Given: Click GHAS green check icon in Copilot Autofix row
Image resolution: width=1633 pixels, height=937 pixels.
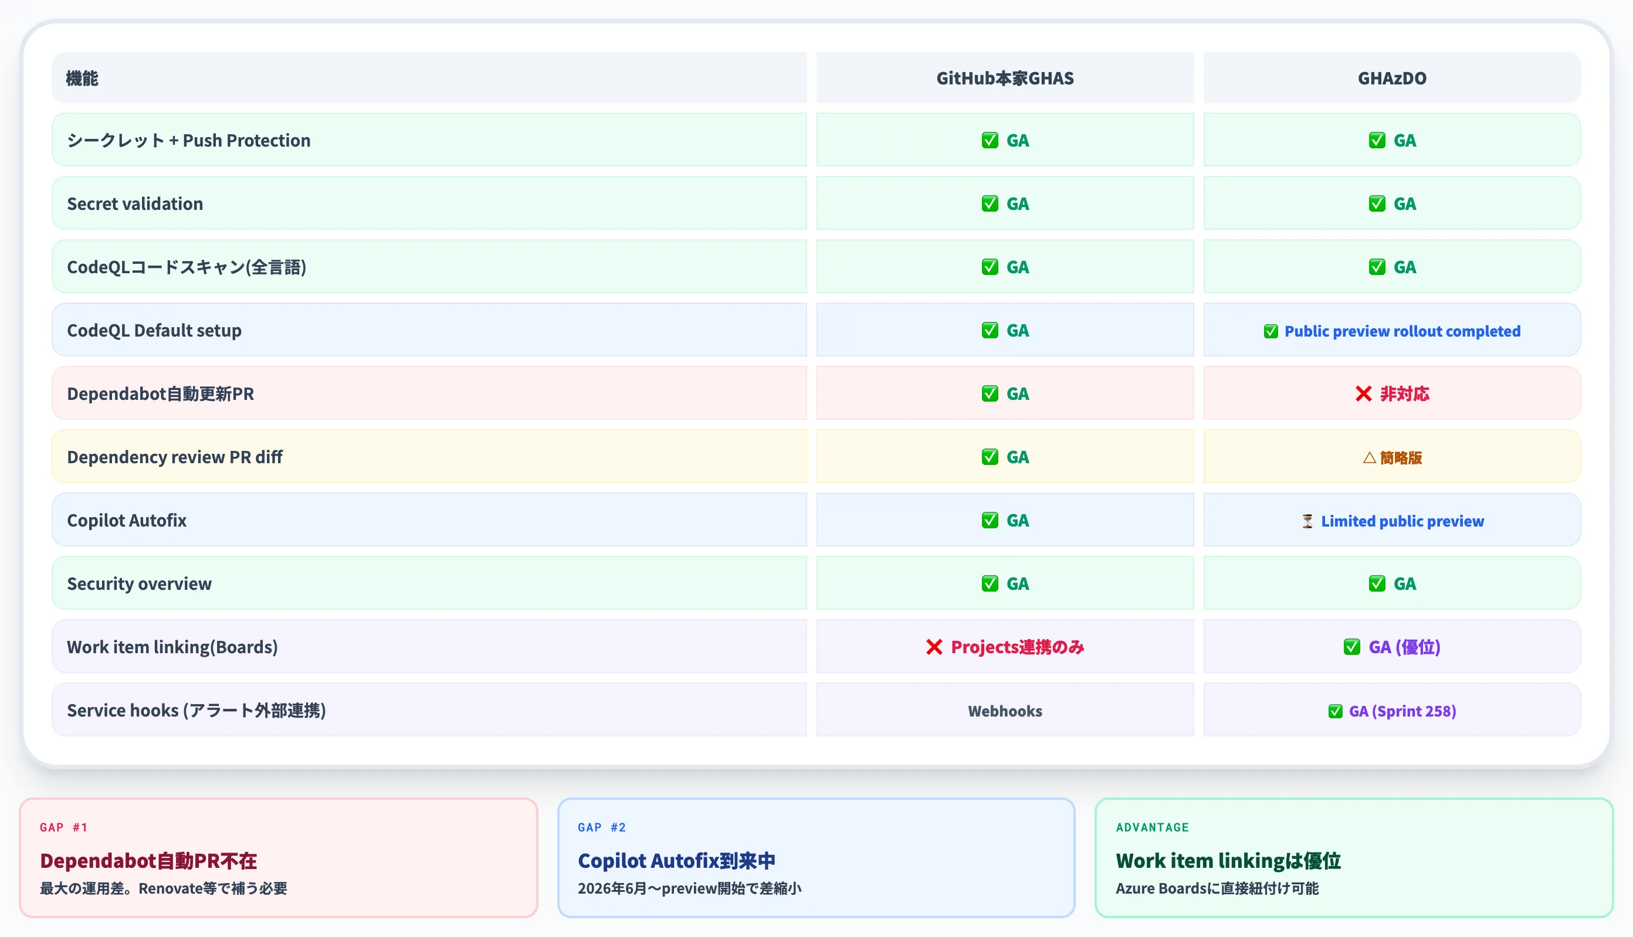Looking at the screenshot, I should pyautogui.click(x=990, y=520).
